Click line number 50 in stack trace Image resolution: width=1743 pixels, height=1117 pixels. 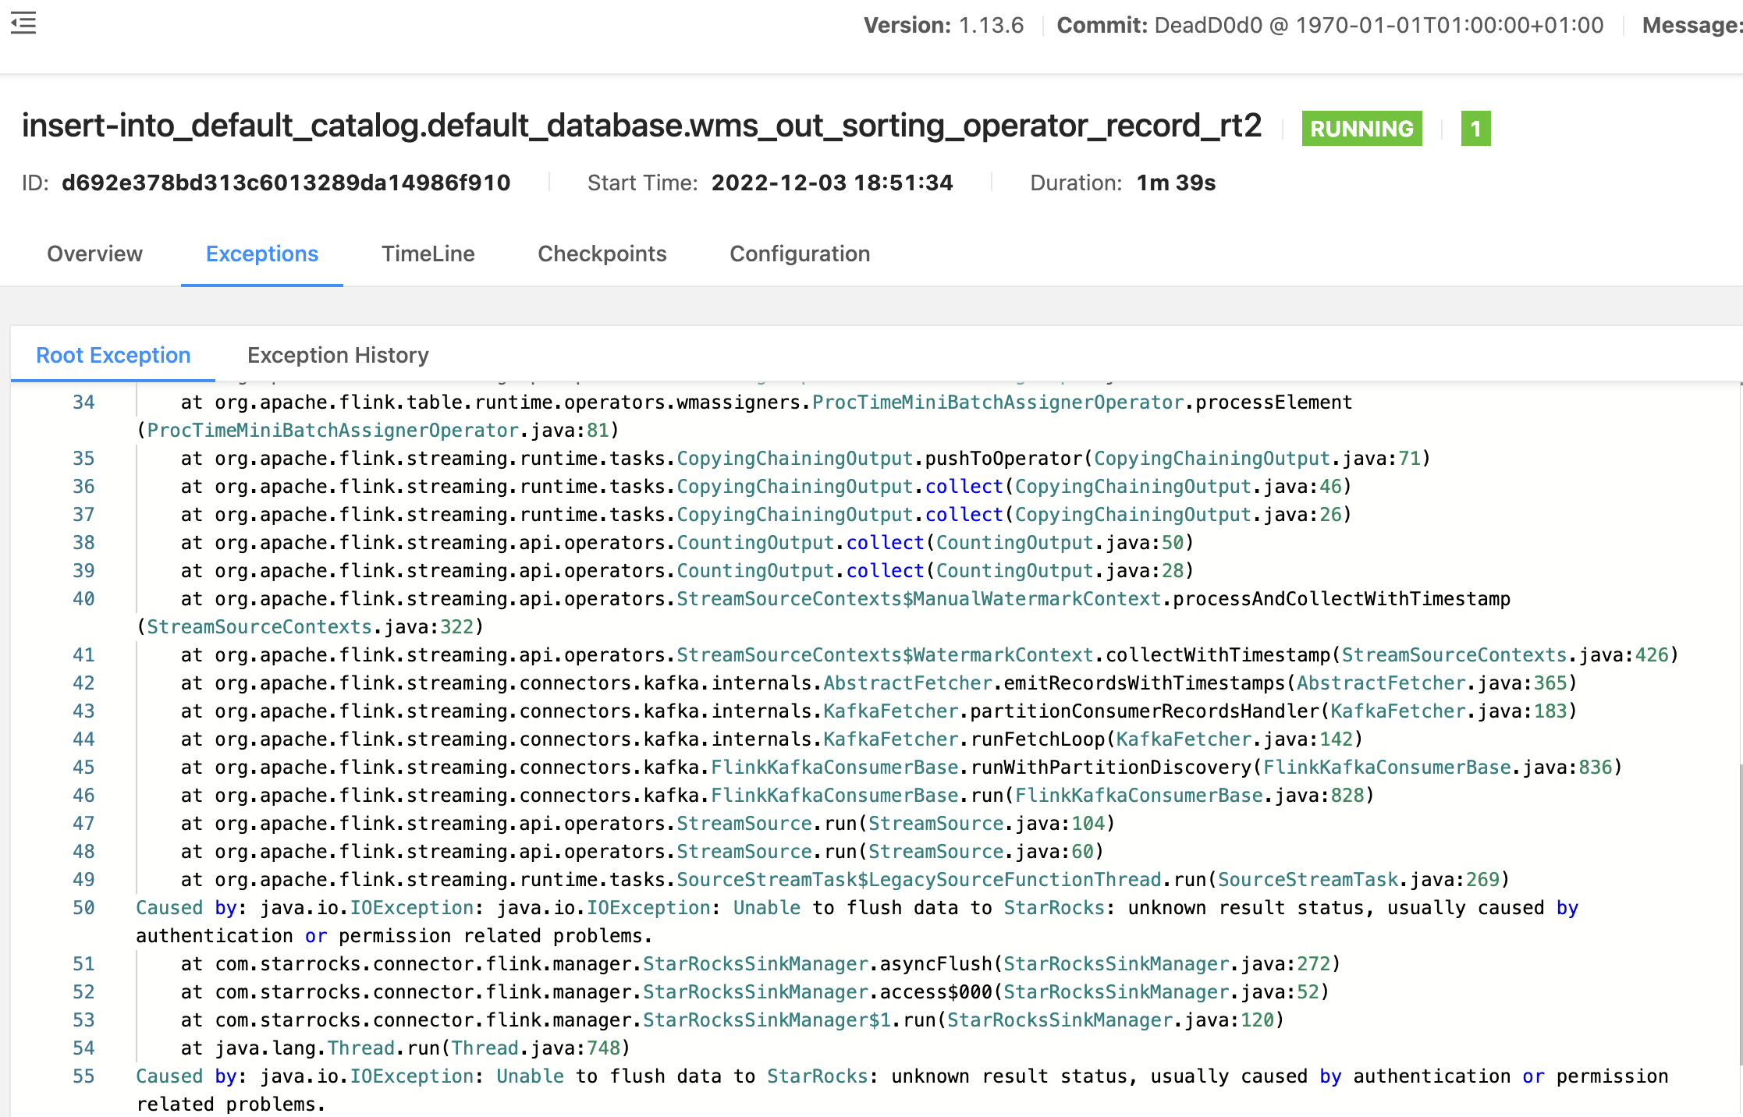(83, 908)
